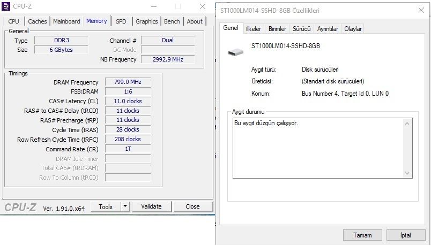
Task: Click the NB Frequency value 2992.9 MHz
Action: (168, 59)
